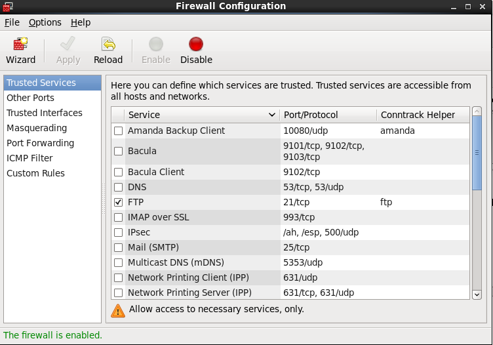
Task: Check the Bacula Client checkbox
Action: pyautogui.click(x=118, y=172)
